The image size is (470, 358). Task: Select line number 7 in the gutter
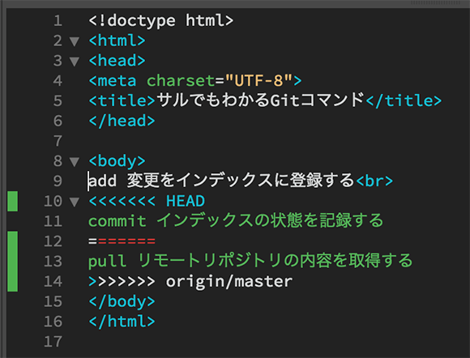tap(58, 141)
